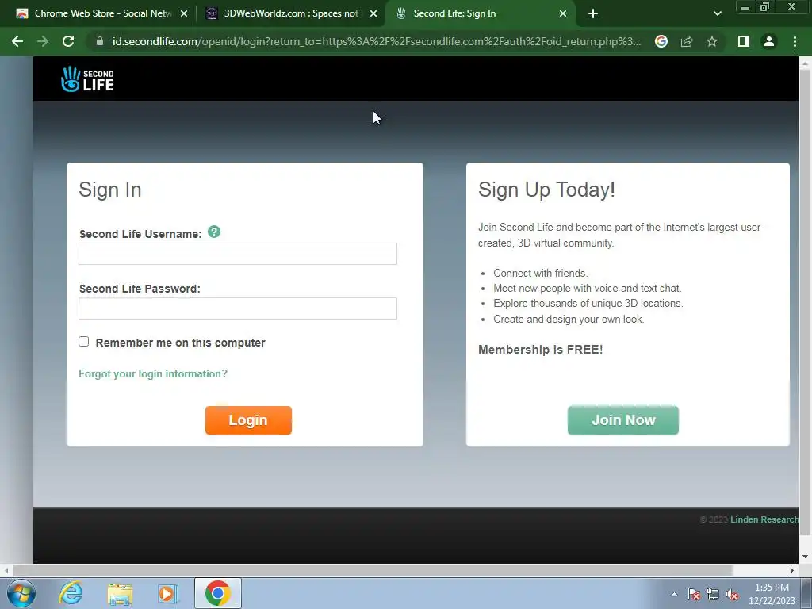This screenshot has height=609, width=812.
Task: Click the green Join Now button
Action: click(623, 420)
